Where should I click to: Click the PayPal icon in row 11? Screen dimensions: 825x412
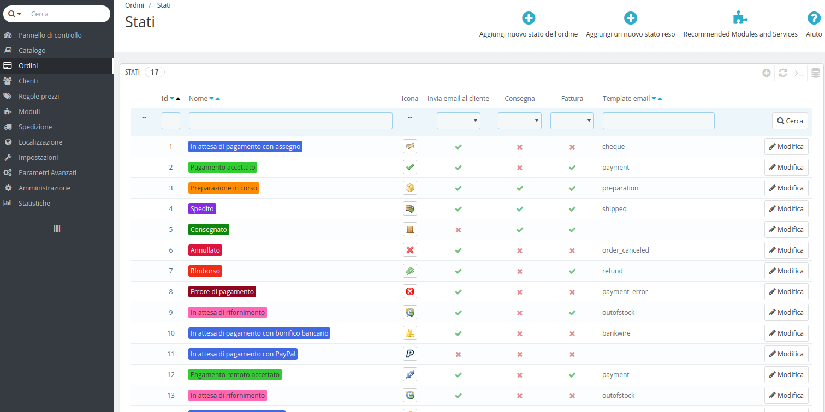[410, 354]
